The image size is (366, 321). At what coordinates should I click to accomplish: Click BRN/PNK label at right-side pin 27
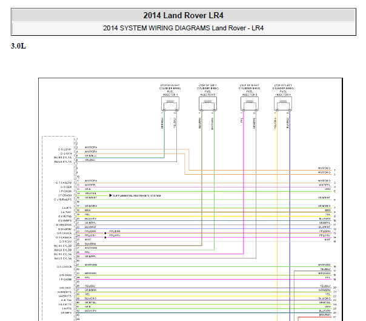click(x=325, y=315)
